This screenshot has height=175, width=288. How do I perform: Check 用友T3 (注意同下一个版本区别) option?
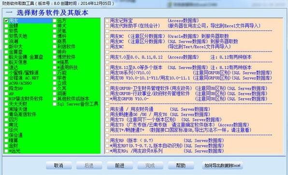tap(107, 120)
